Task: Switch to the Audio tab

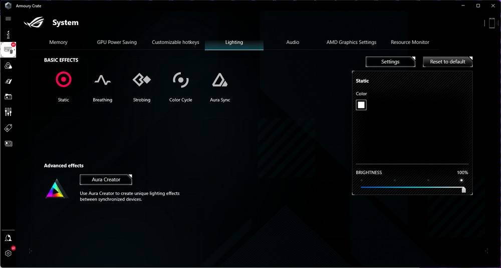Action: tap(293, 42)
